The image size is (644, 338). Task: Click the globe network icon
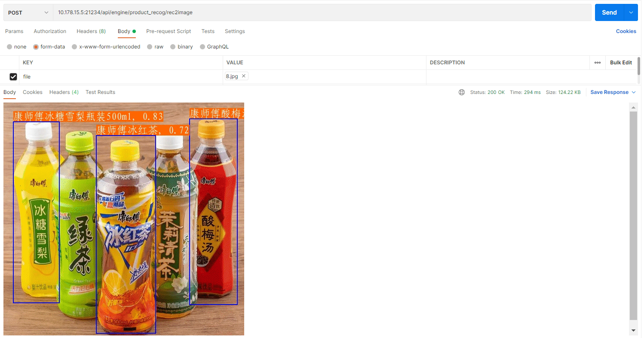coord(462,92)
